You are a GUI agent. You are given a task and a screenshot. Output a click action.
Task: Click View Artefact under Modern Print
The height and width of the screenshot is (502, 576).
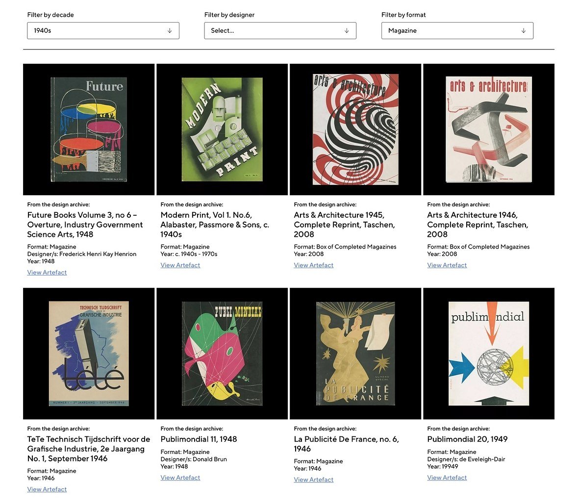click(180, 265)
